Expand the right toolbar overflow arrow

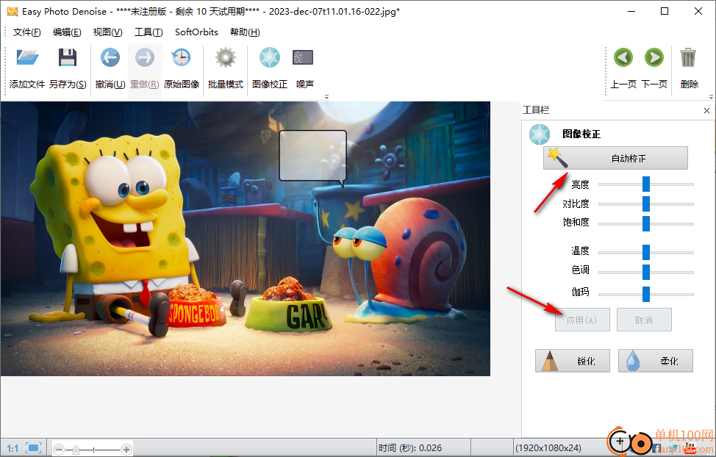click(711, 97)
